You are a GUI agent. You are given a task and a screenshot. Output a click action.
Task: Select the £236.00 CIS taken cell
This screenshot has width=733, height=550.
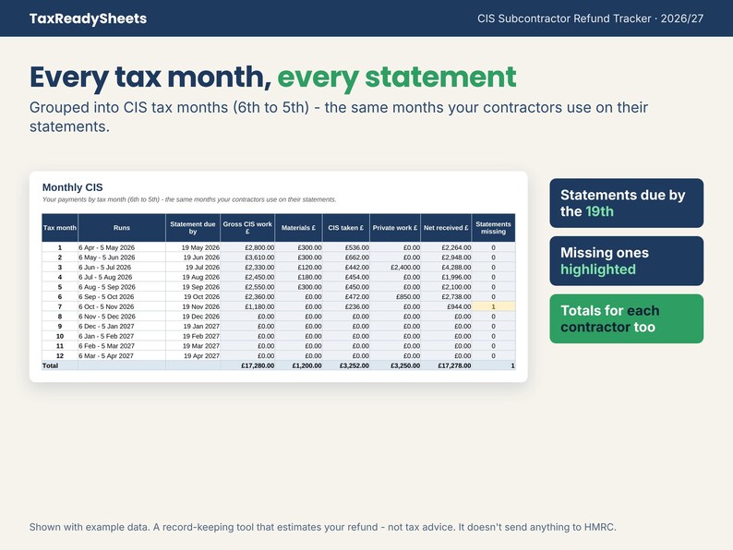[345, 306]
